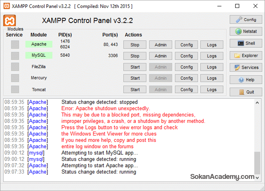Click log line 'Attempting to start MySQL app...'
The height and width of the screenshot is (191, 265).
(100, 153)
